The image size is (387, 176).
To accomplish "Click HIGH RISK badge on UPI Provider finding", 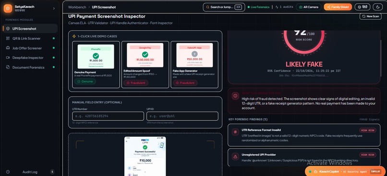I will pos(368,155).
